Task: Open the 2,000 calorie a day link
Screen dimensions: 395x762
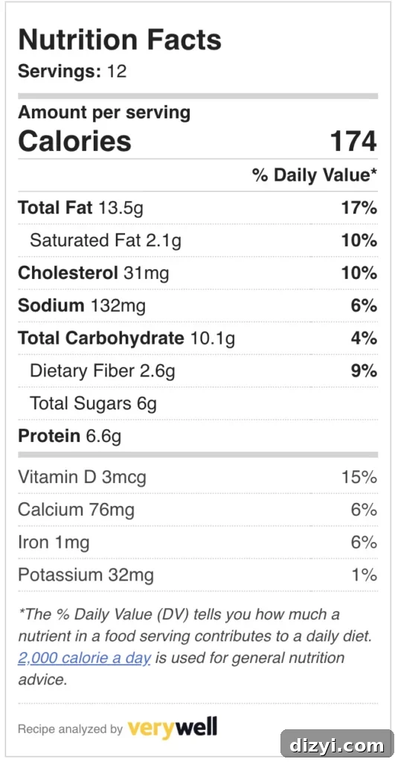Action: [84, 658]
